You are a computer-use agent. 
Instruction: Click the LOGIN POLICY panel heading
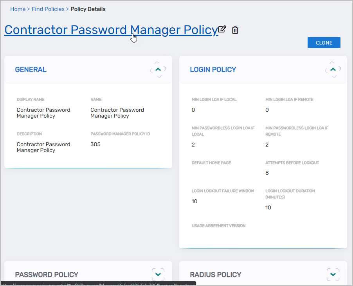pos(213,70)
